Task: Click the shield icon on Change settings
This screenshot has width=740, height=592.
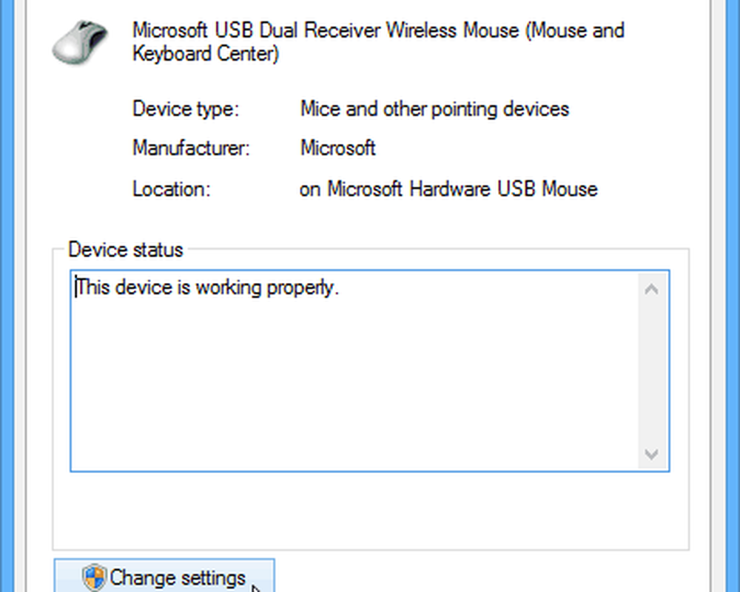Action: [x=95, y=577]
